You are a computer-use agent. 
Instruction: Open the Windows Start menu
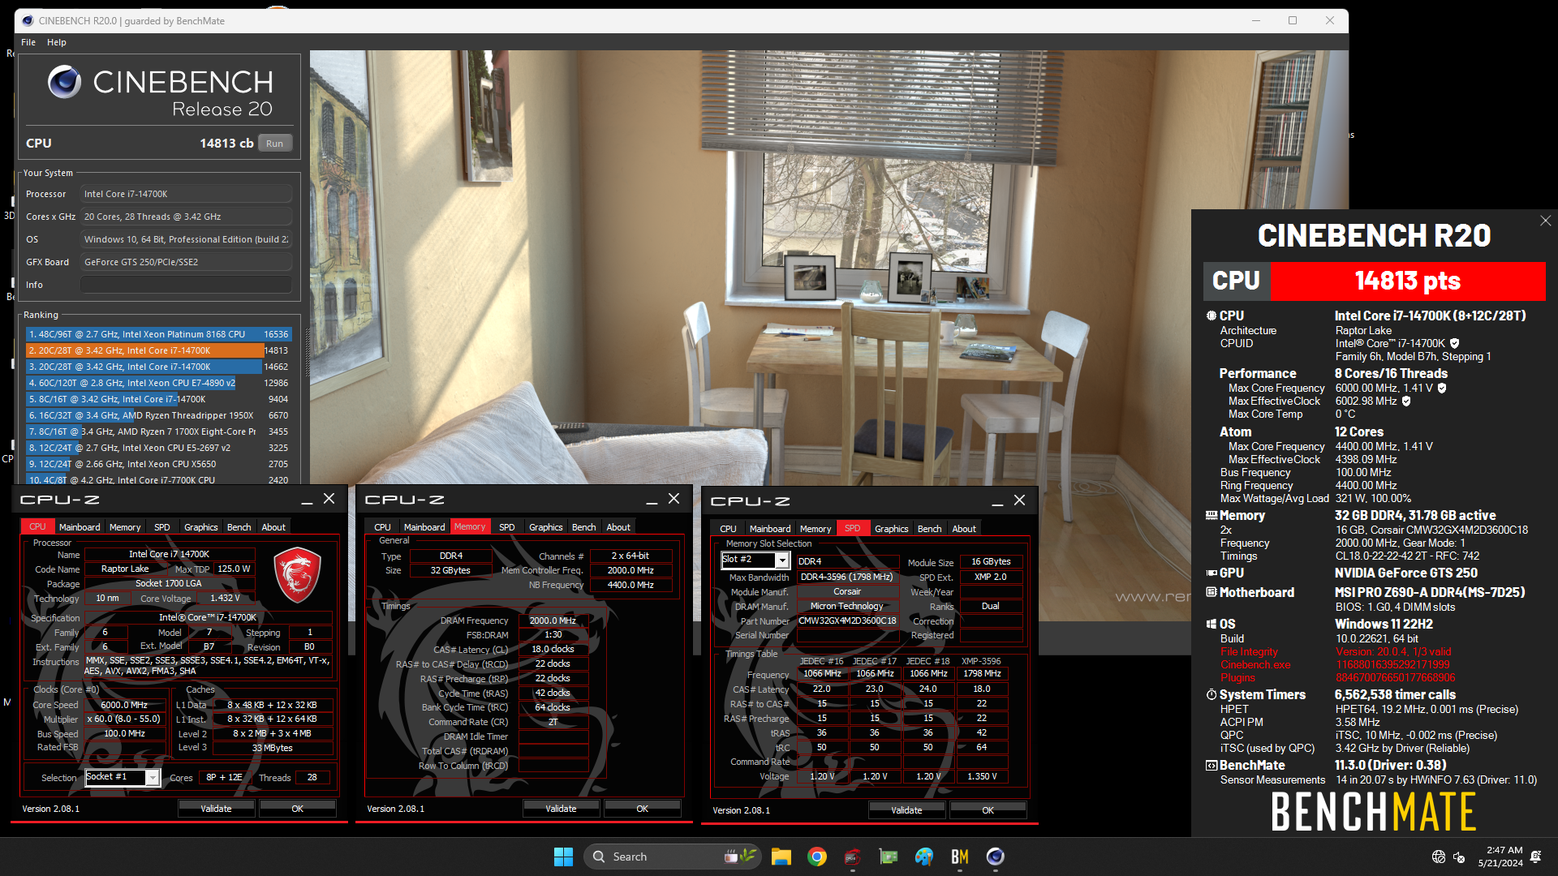point(563,857)
